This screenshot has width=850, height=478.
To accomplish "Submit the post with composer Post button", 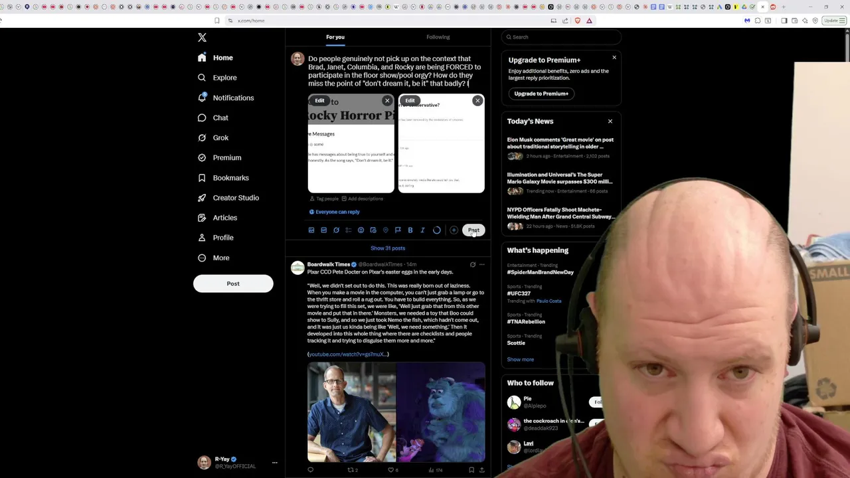I will [473, 230].
